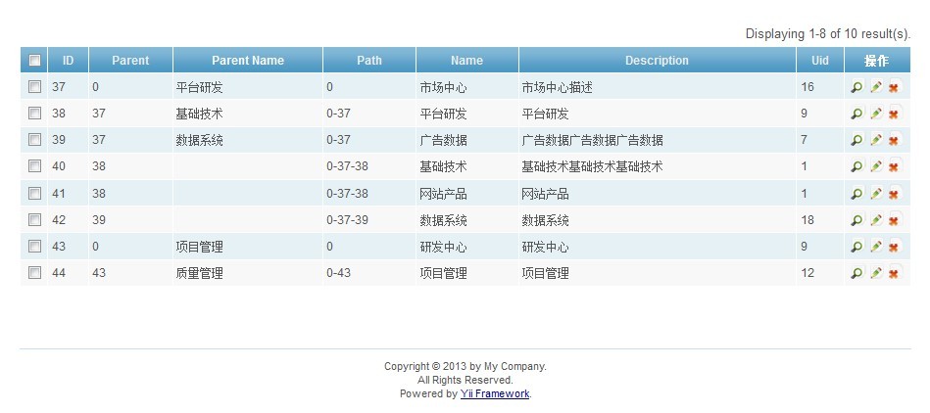Delete row 39 using red X icon
930x413 pixels.
point(894,140)
